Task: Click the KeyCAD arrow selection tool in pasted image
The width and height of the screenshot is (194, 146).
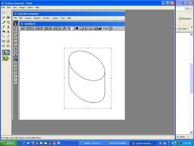Action: pos(16,24)
